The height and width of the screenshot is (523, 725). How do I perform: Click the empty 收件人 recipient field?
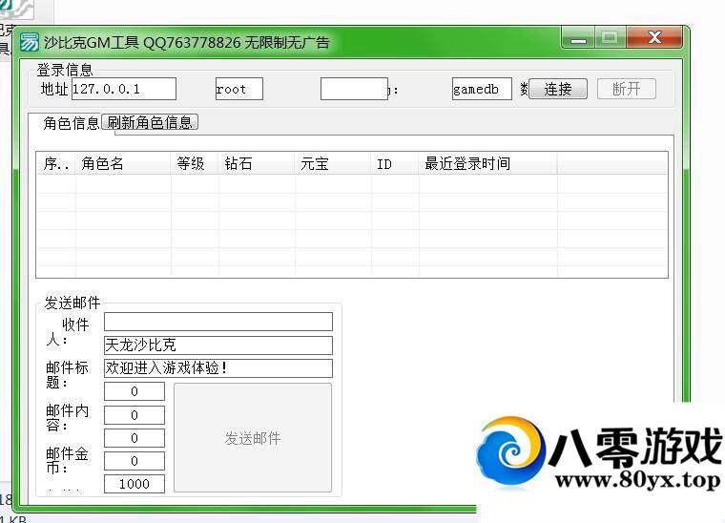click(218, 322)
